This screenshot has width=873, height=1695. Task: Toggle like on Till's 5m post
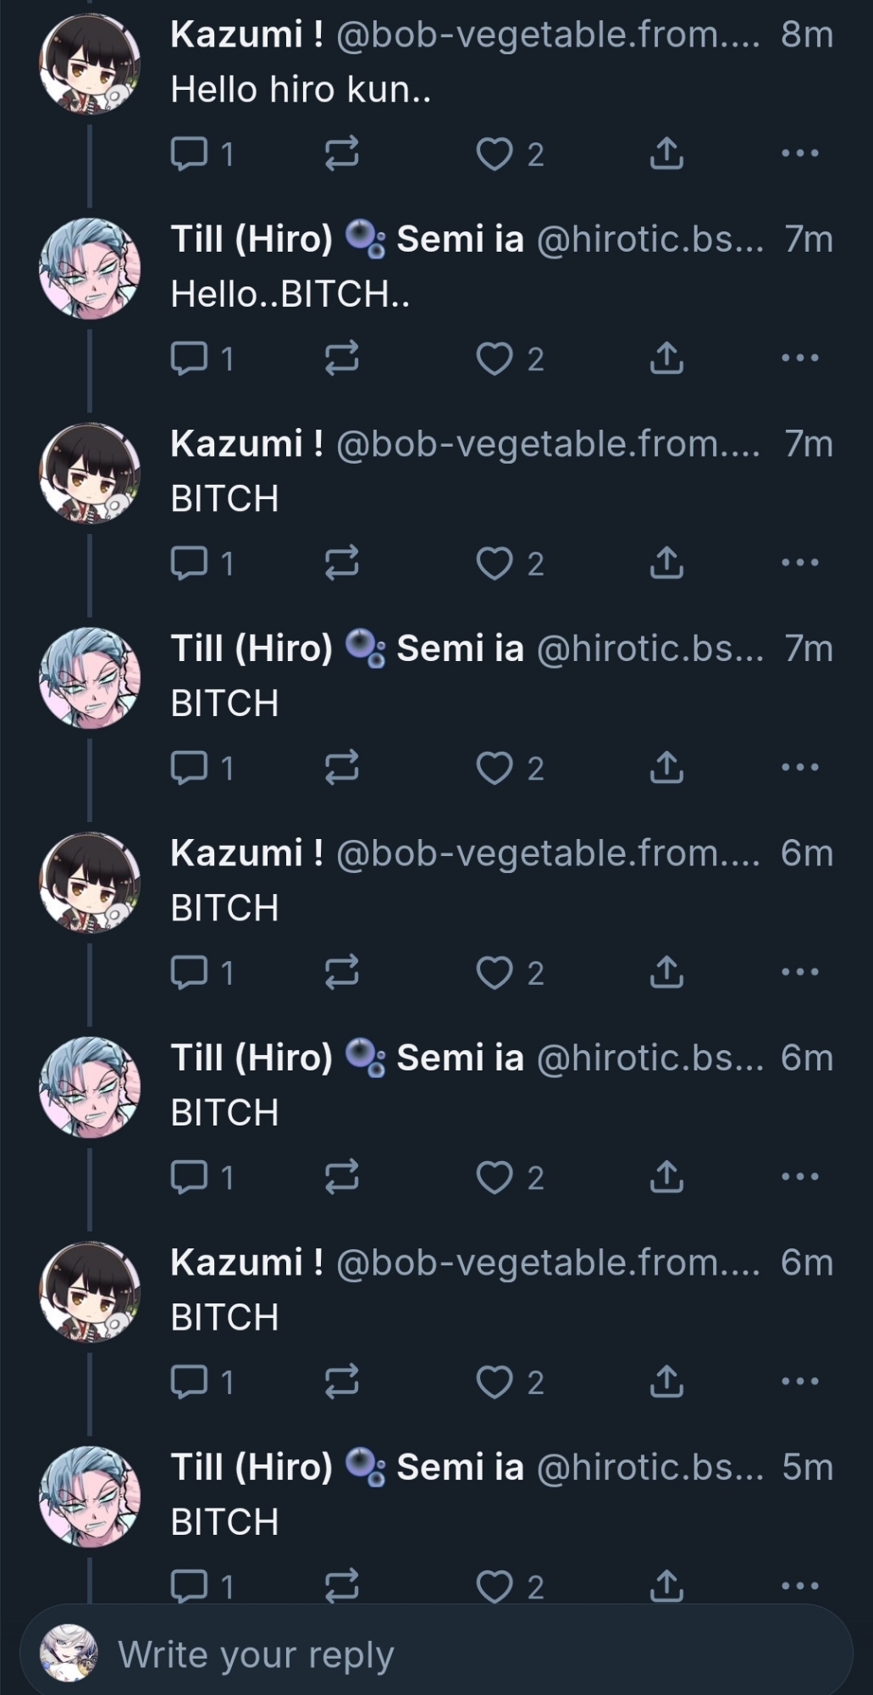pyautogui.click(x=495, y=1586)
